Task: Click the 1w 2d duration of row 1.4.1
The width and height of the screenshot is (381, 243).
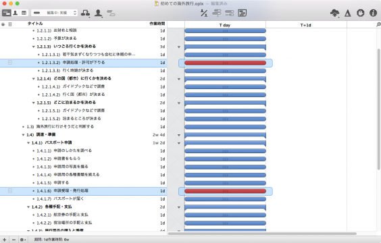Action: pos(159,142)
